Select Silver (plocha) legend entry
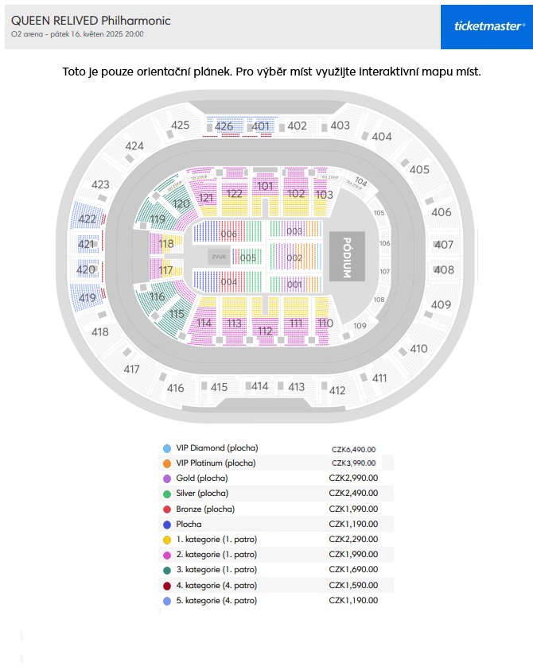The width and height of the screenshot is (533, 670). (276, 494)
